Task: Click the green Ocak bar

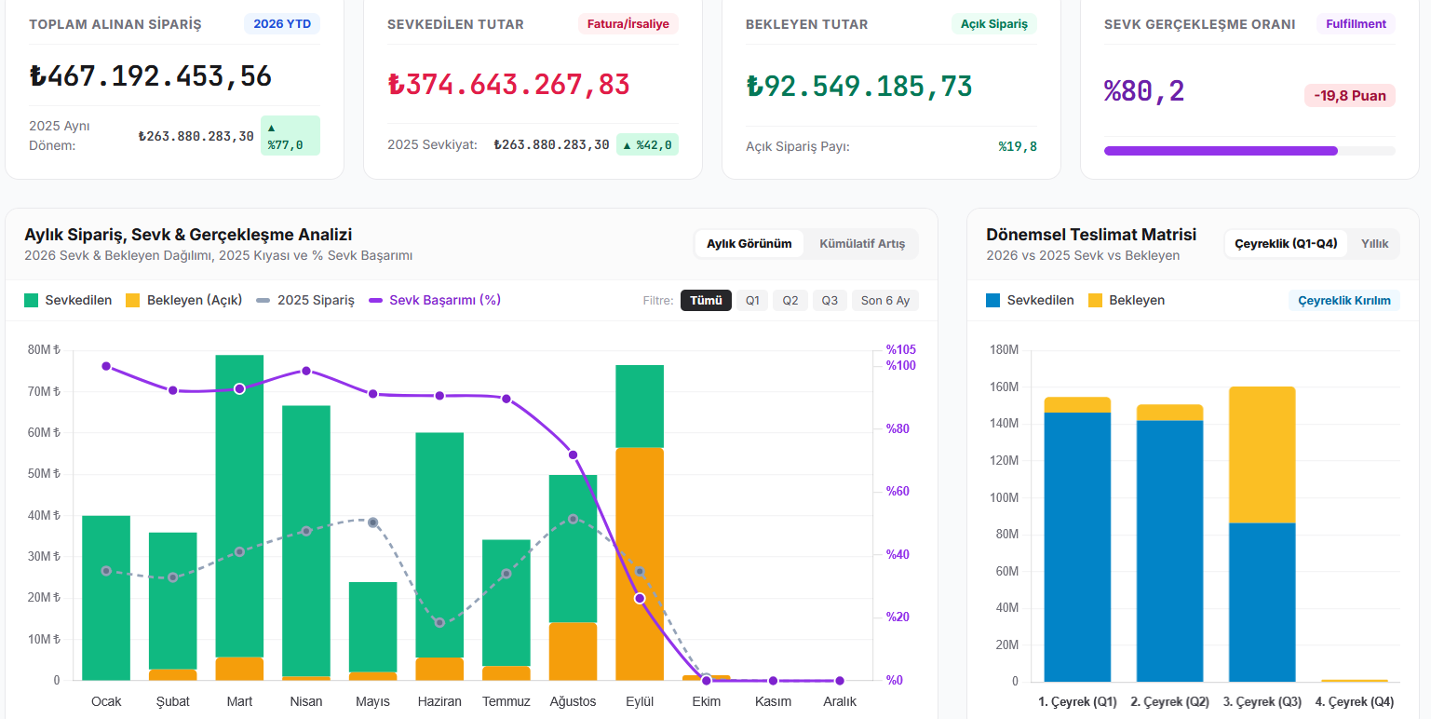Action: 106,598
